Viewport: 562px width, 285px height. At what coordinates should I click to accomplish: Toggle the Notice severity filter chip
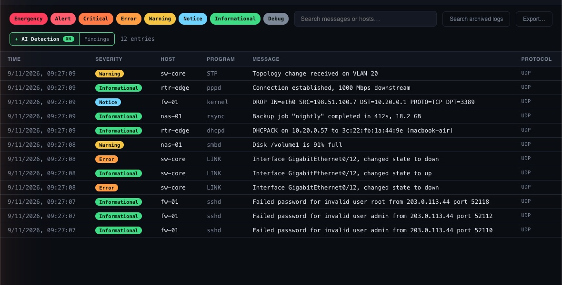point(193,19)
